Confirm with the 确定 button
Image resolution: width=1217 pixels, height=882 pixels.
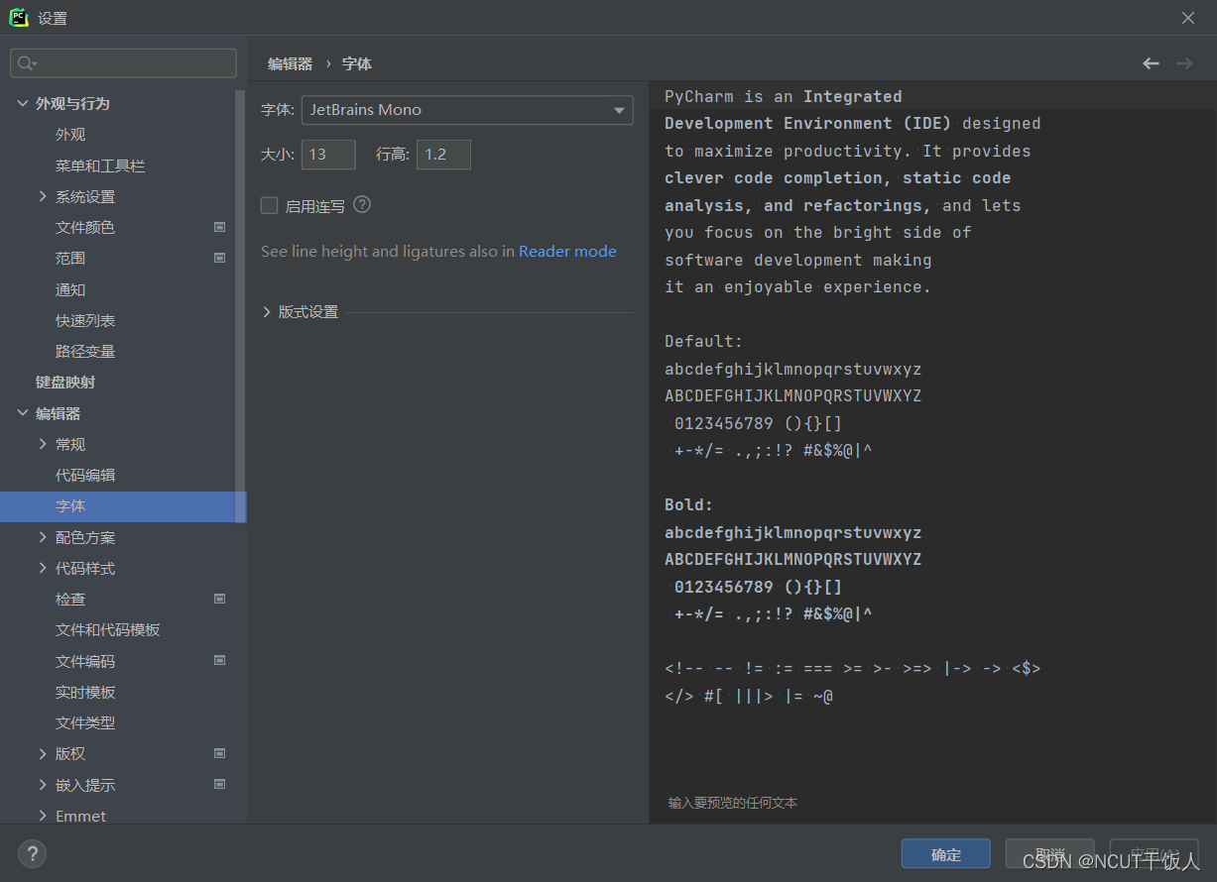tap(946, 854)
